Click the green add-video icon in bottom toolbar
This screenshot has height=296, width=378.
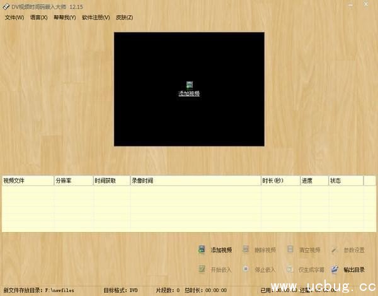[202, 249]
